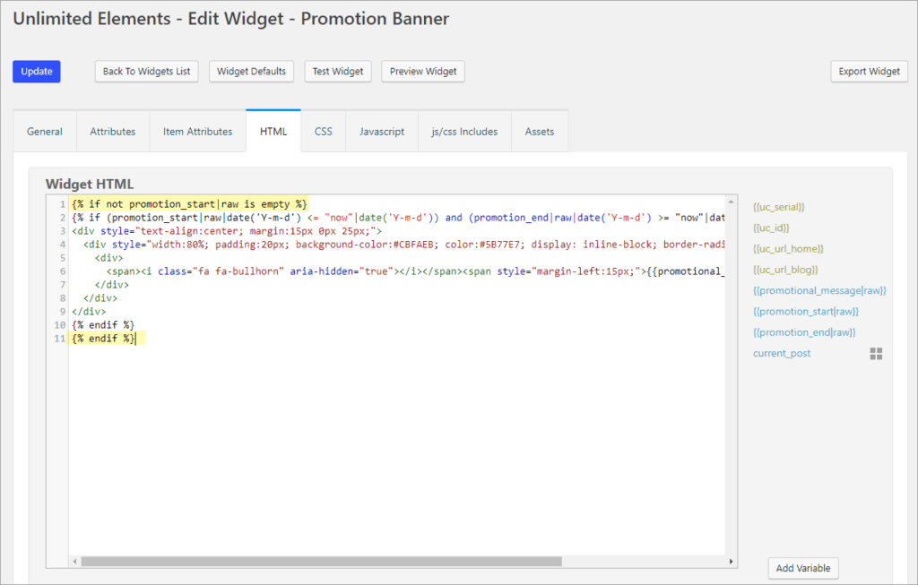Insert {{promotional_message|raw}} variable

click(819, 291)
